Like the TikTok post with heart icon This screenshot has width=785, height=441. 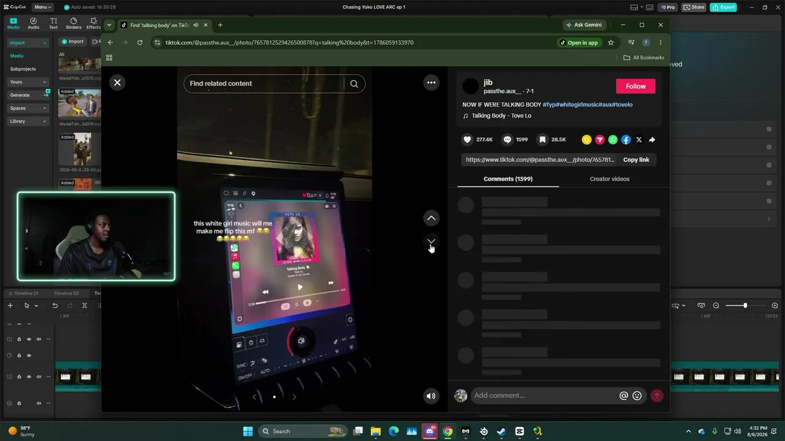pyautogui.click(x=467, y=140)
